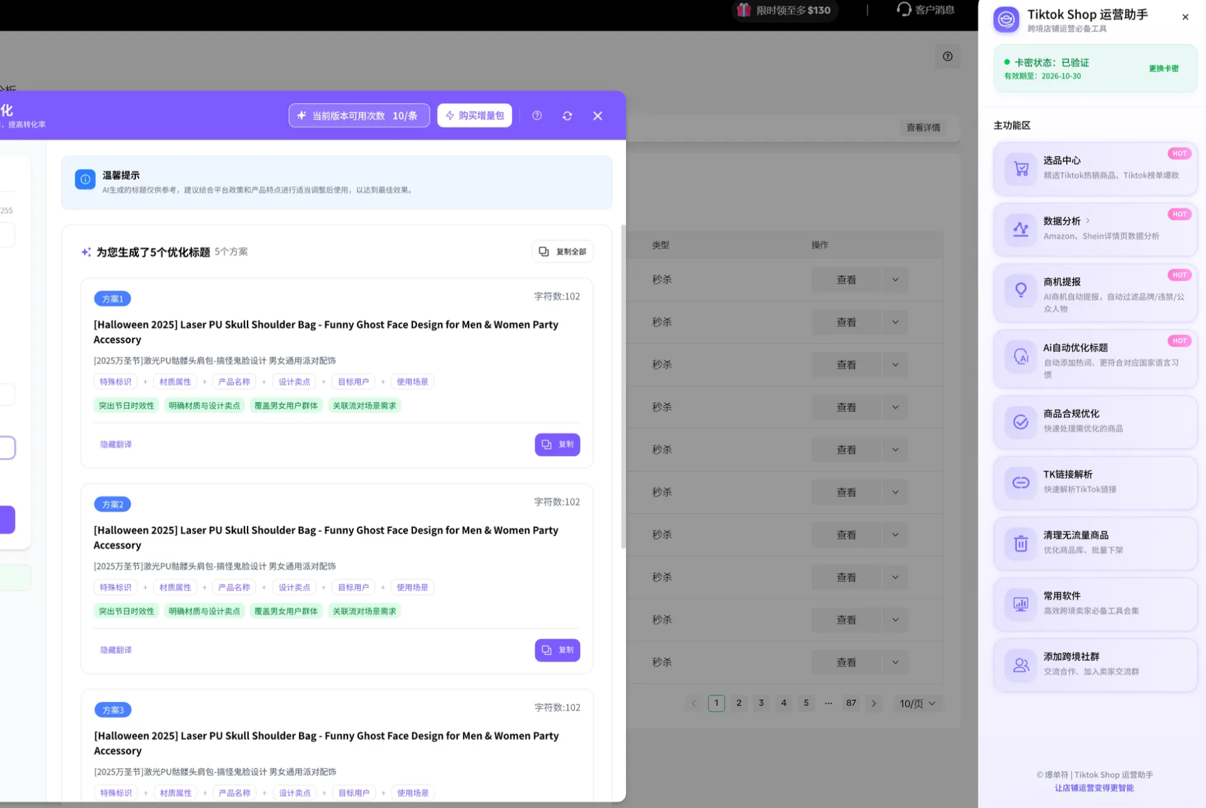Go to page 3 in pagination
The width and height of the screenshot is (1206, 808).
point(761,703)
